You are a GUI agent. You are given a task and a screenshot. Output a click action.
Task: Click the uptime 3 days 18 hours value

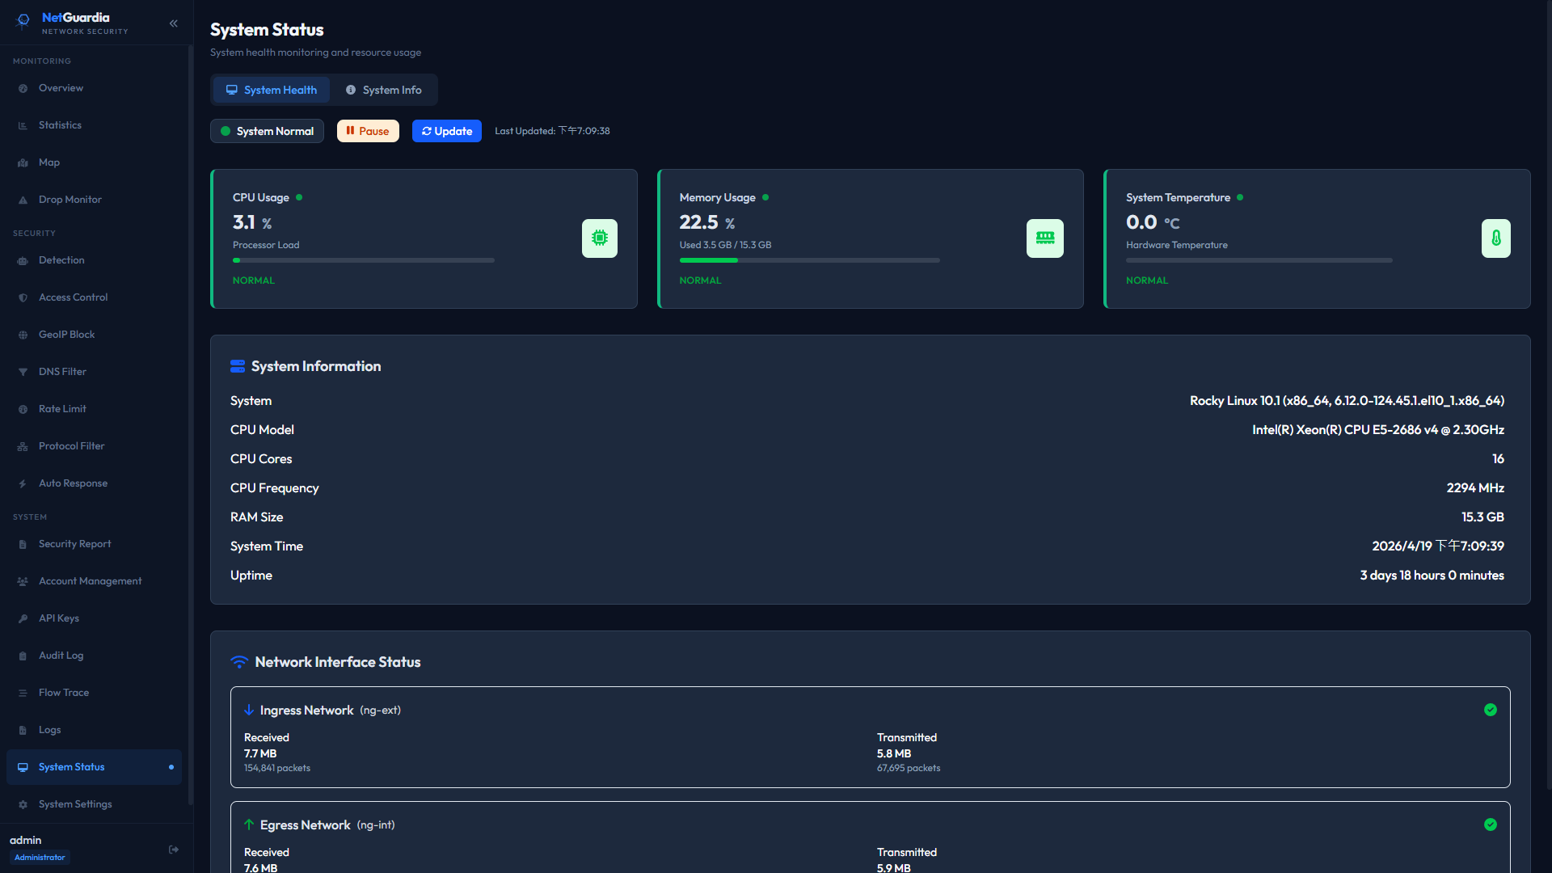coord(1432,576)
